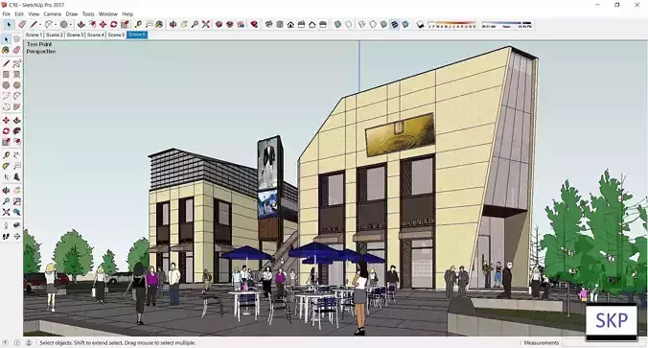Open the Help menu

click(127, 14)
